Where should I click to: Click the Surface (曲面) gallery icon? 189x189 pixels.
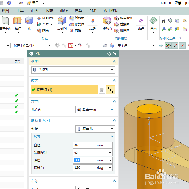pos(154,21)
